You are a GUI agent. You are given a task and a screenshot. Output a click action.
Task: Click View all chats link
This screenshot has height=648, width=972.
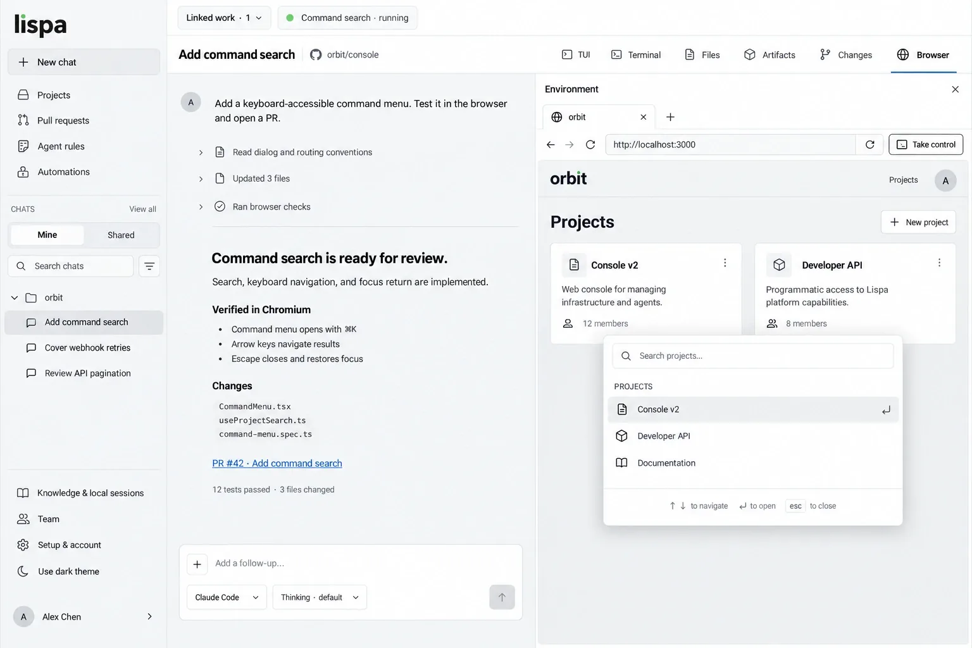pyautogui.click(x=142, y=209)
